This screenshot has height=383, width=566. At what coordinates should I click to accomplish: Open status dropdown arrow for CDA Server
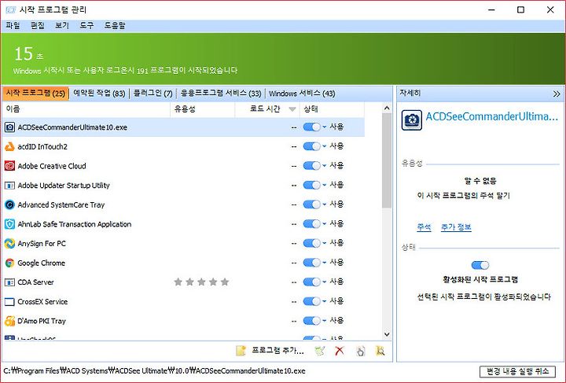(x=324, y=282)
